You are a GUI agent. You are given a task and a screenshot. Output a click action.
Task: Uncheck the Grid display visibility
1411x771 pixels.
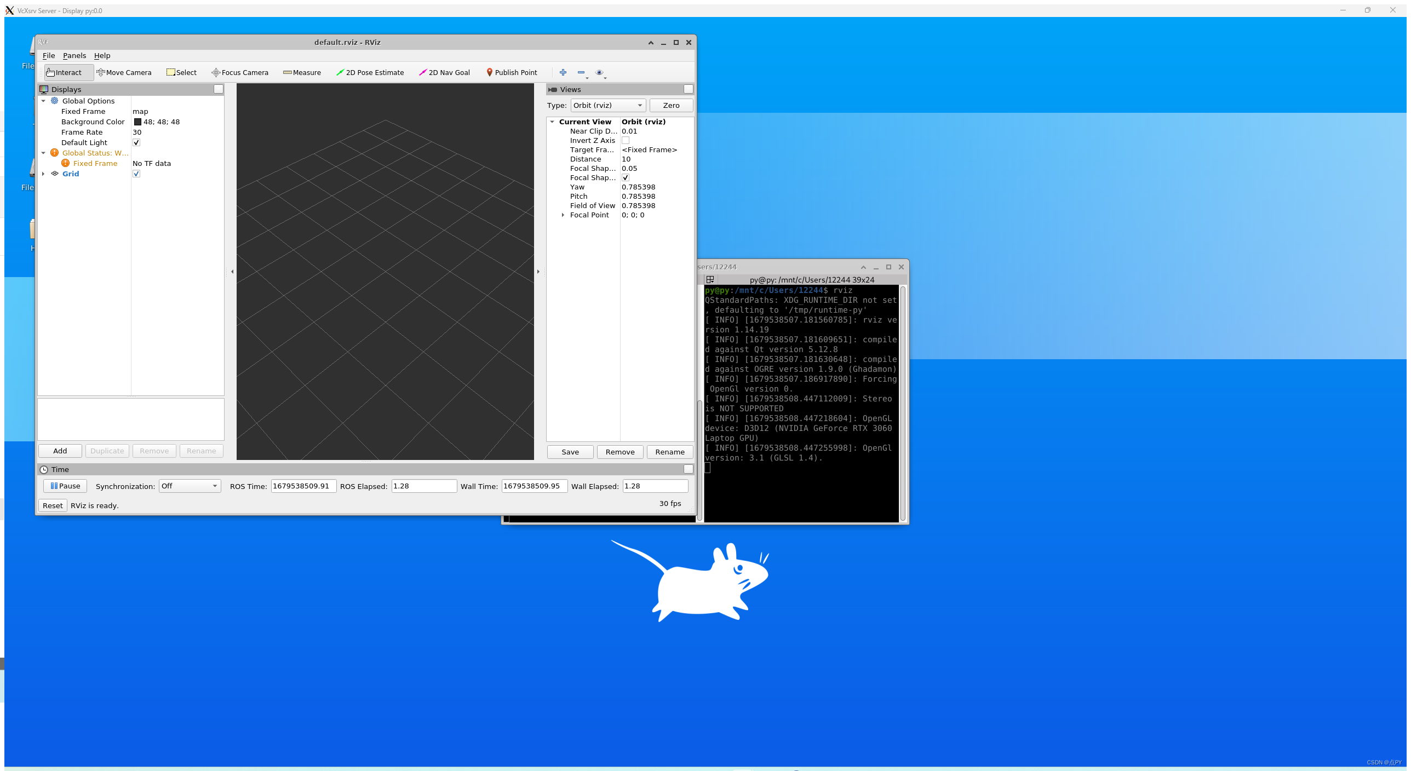[x=136, y=174]
